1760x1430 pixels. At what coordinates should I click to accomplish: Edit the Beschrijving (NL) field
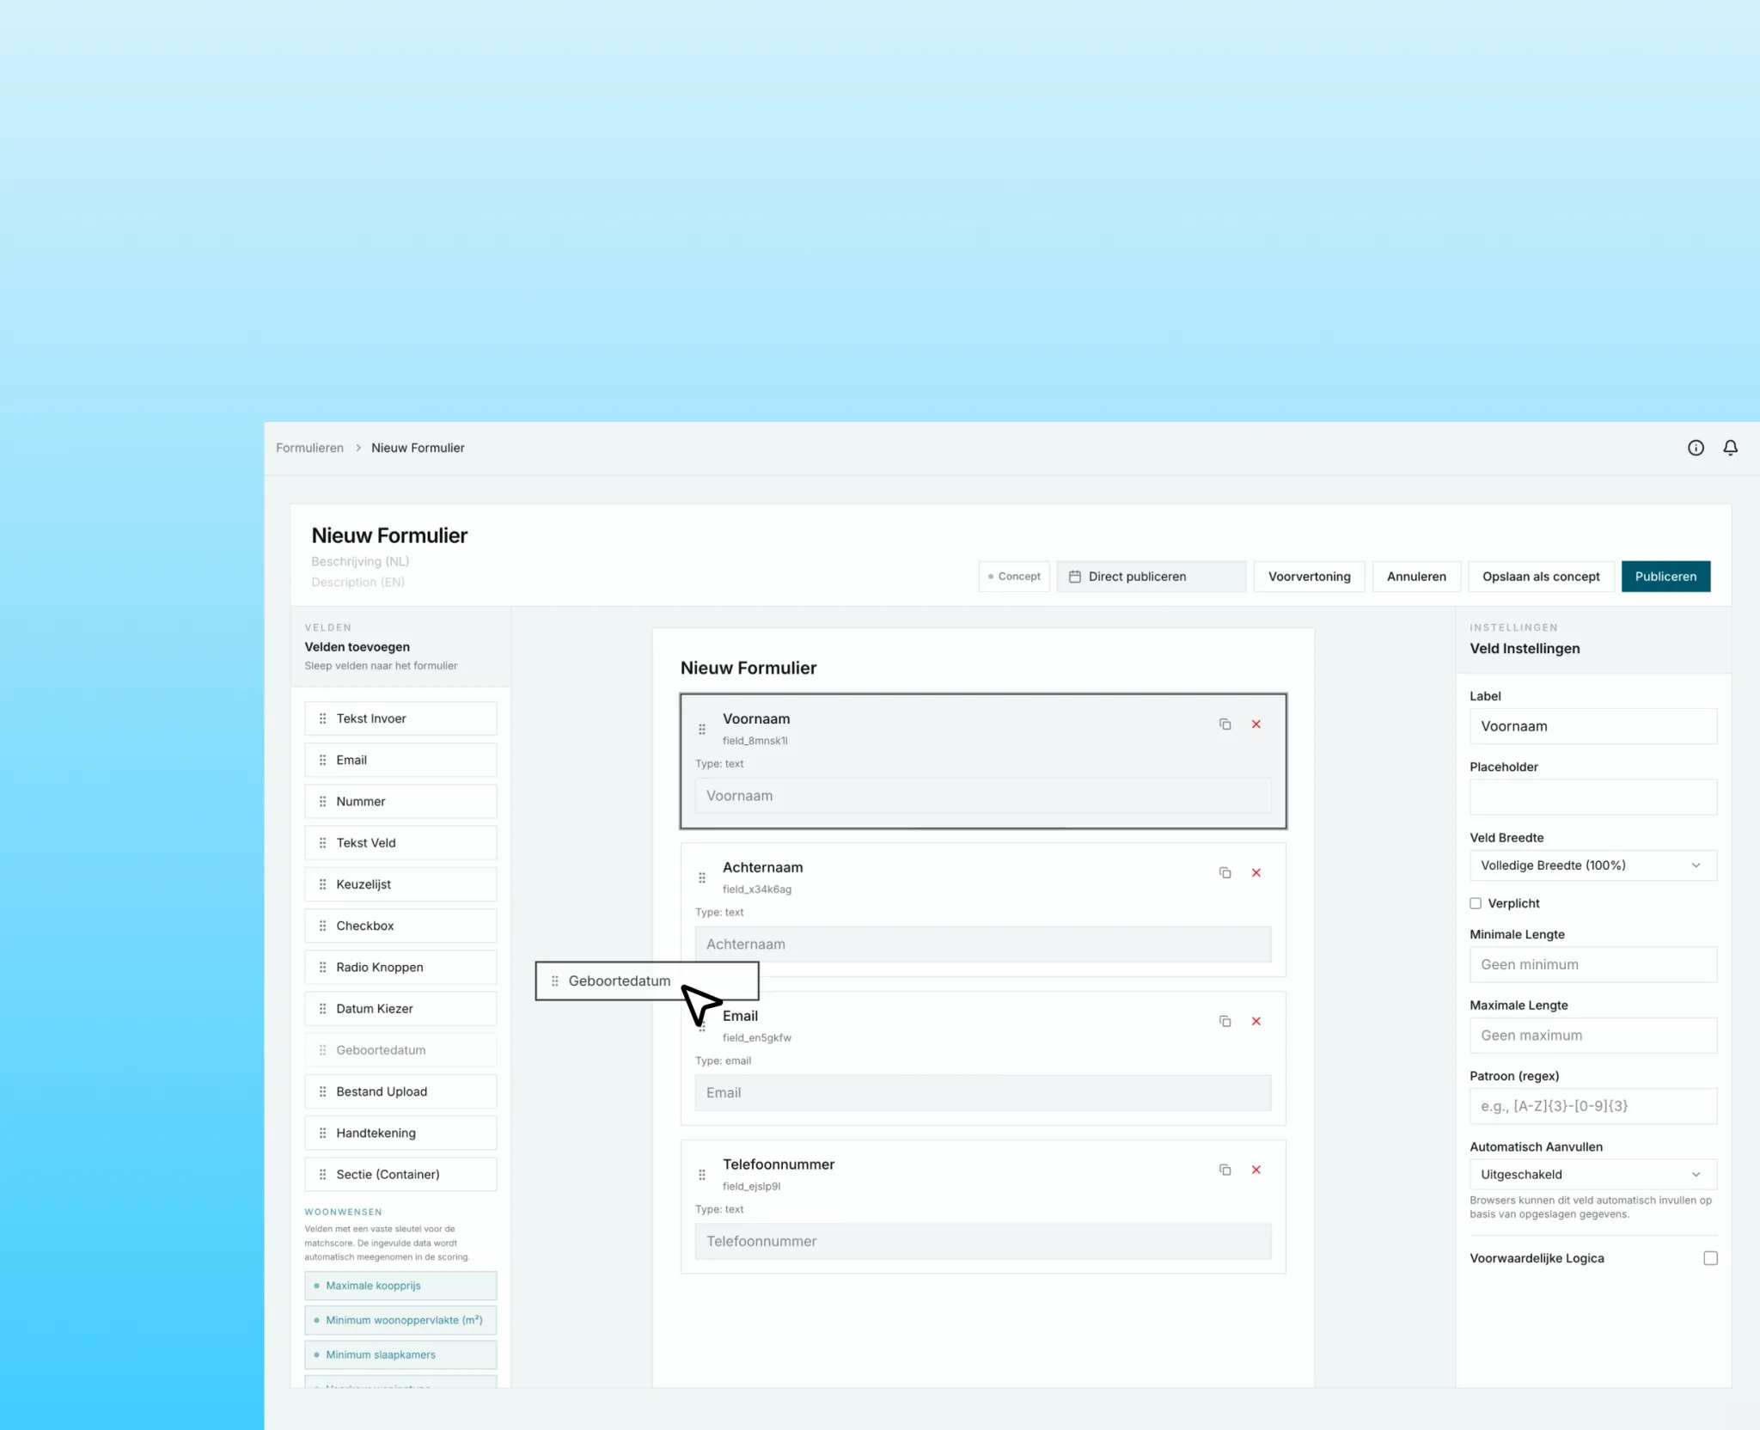pos(360,561)
